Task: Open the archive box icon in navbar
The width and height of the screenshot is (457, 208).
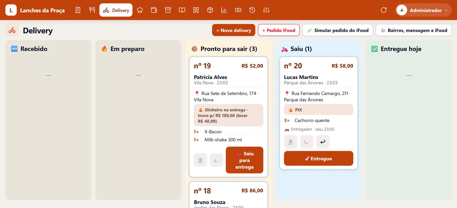Action: tap(168, 10)
